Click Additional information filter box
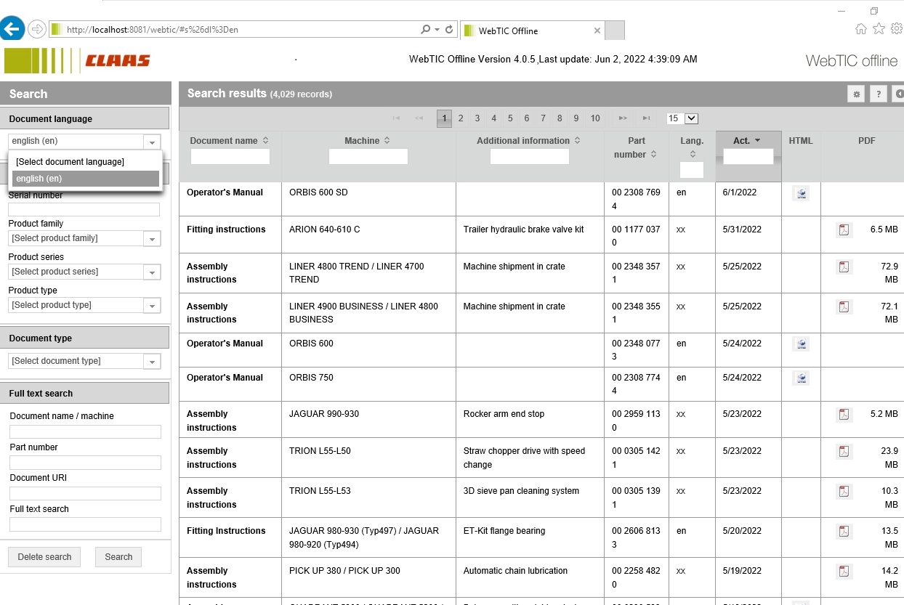 (x=530, y=156)
